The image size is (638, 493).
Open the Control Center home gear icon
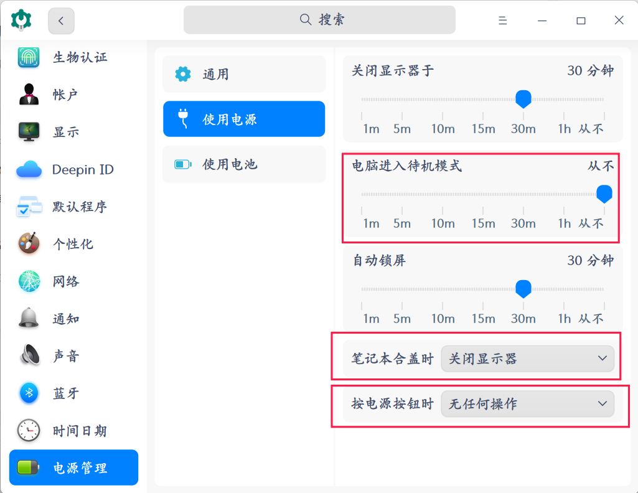21,20
